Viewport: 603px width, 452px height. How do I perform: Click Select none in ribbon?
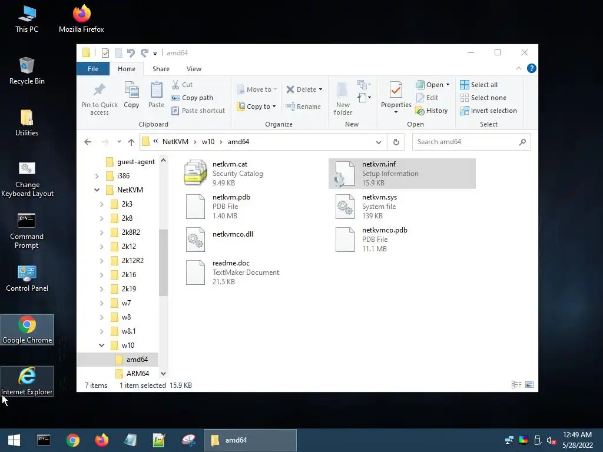(483, 98)
